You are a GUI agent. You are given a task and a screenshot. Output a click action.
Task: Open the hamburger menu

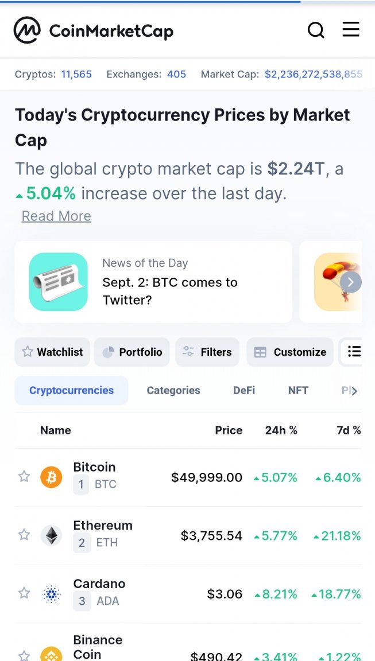tap(351, 30)
